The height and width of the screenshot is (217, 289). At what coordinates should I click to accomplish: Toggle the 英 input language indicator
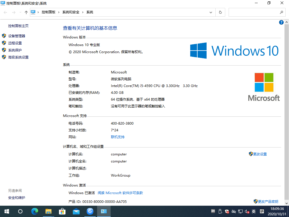point(254,211)
